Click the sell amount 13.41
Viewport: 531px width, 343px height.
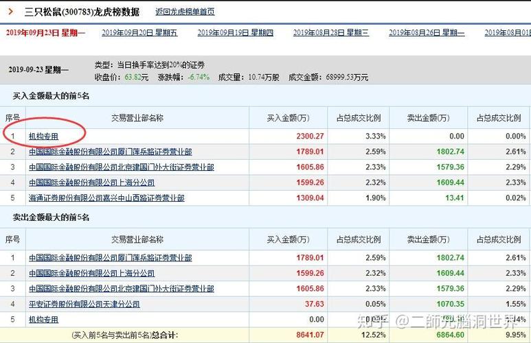(x=455, y=198)
